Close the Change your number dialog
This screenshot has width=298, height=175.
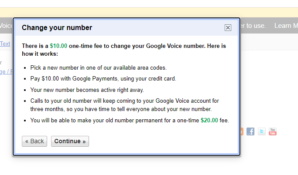click(x=228, y=28)
